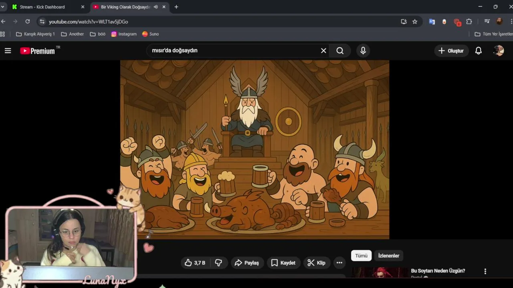Open the Chrome profile avatar

[499, 22]
